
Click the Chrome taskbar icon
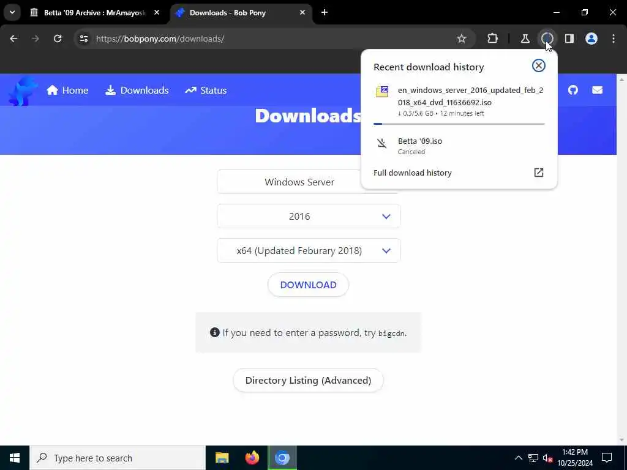282,458
